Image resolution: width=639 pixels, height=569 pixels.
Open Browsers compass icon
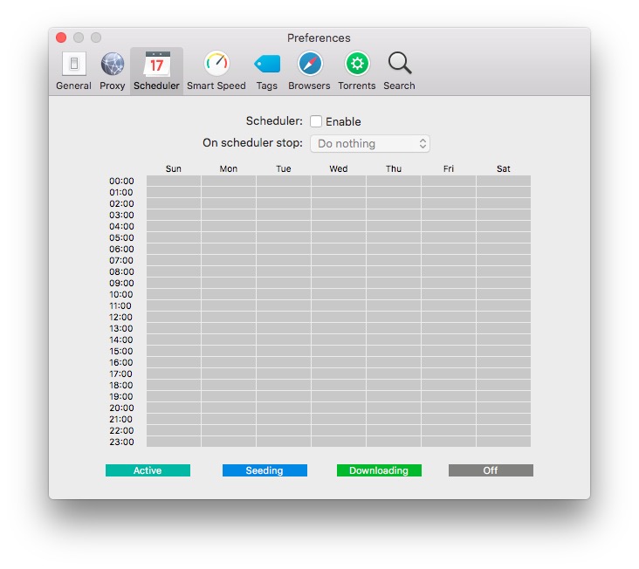pos(309,70)
